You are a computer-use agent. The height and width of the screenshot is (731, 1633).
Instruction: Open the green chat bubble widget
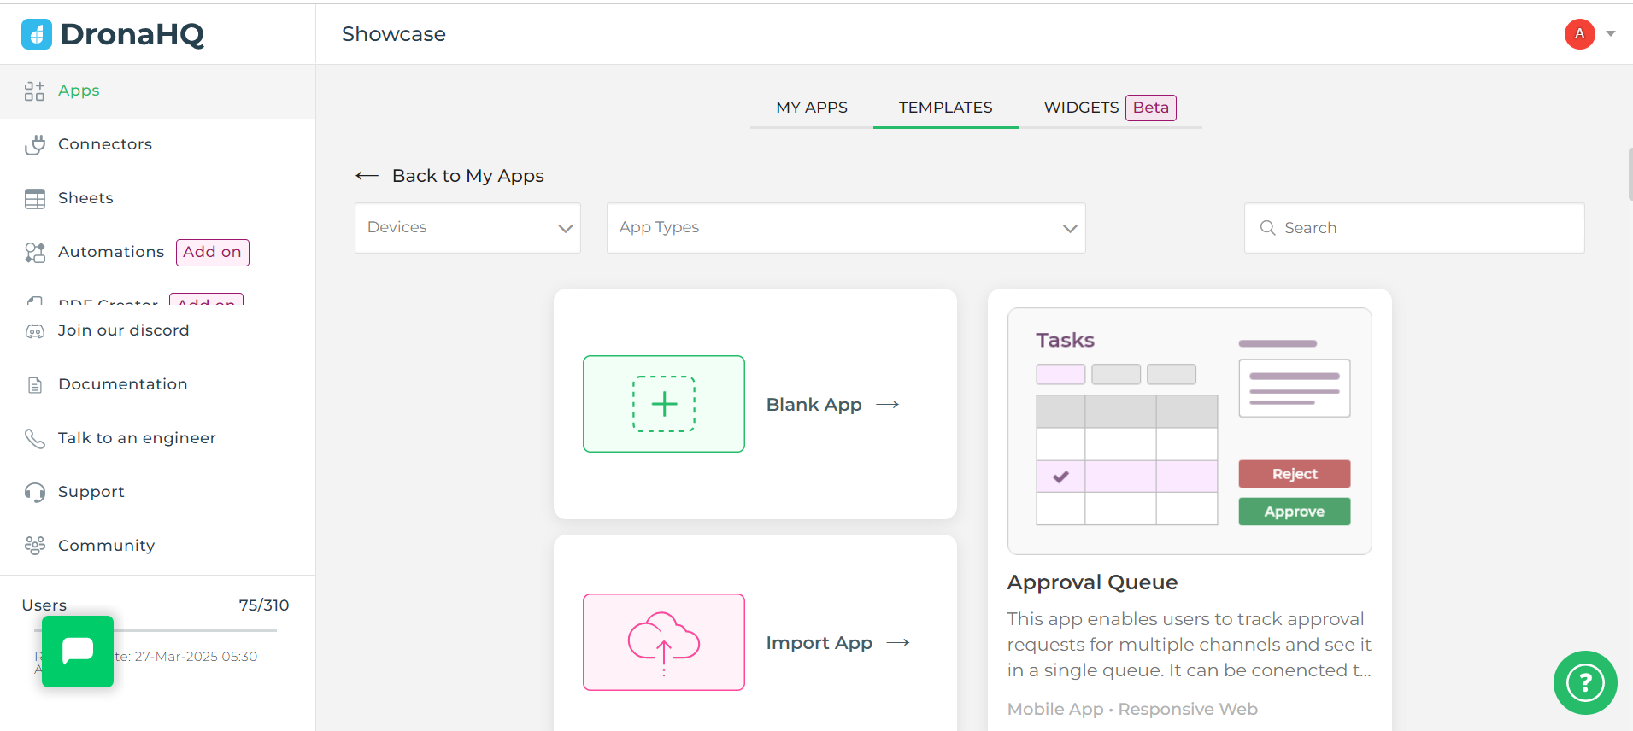point(78,652)
